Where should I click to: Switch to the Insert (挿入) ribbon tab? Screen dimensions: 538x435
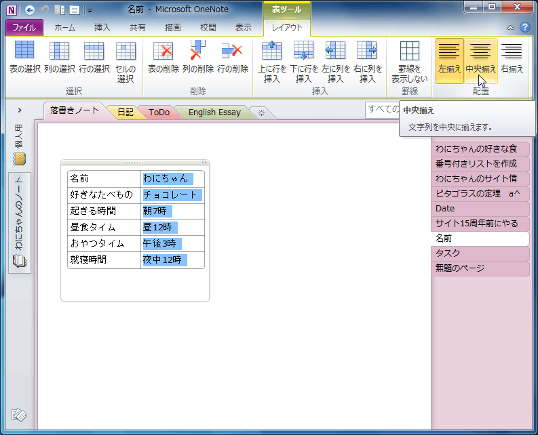coord(102,28)
